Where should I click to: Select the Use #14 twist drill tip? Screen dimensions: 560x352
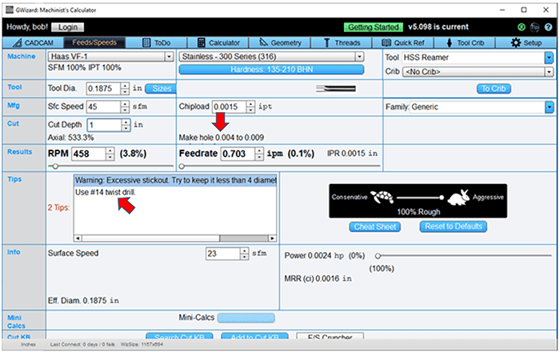click(x=106, y=193)
